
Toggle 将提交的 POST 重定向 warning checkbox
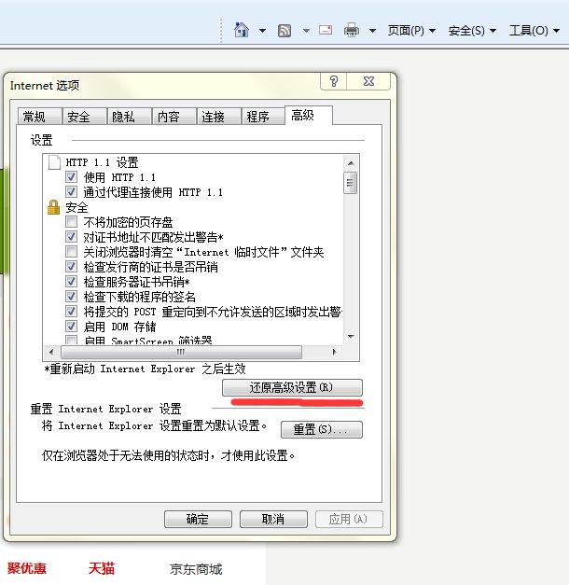71,311
